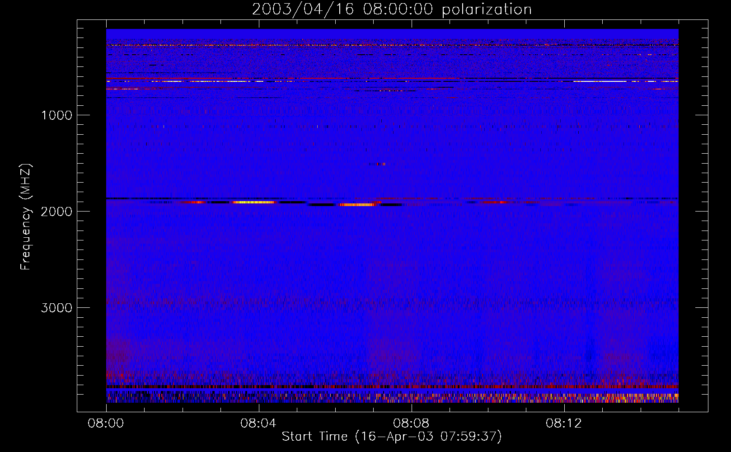
Task: Click the orange burst near 08:06 just below 1900 MHz
Action: (357, 205)
